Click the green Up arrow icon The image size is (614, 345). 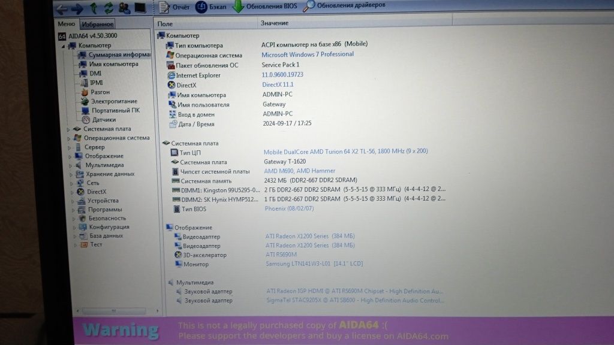point(94,8)
